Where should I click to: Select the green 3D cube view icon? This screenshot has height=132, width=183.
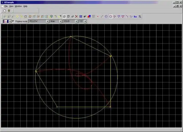click(51, 17)
